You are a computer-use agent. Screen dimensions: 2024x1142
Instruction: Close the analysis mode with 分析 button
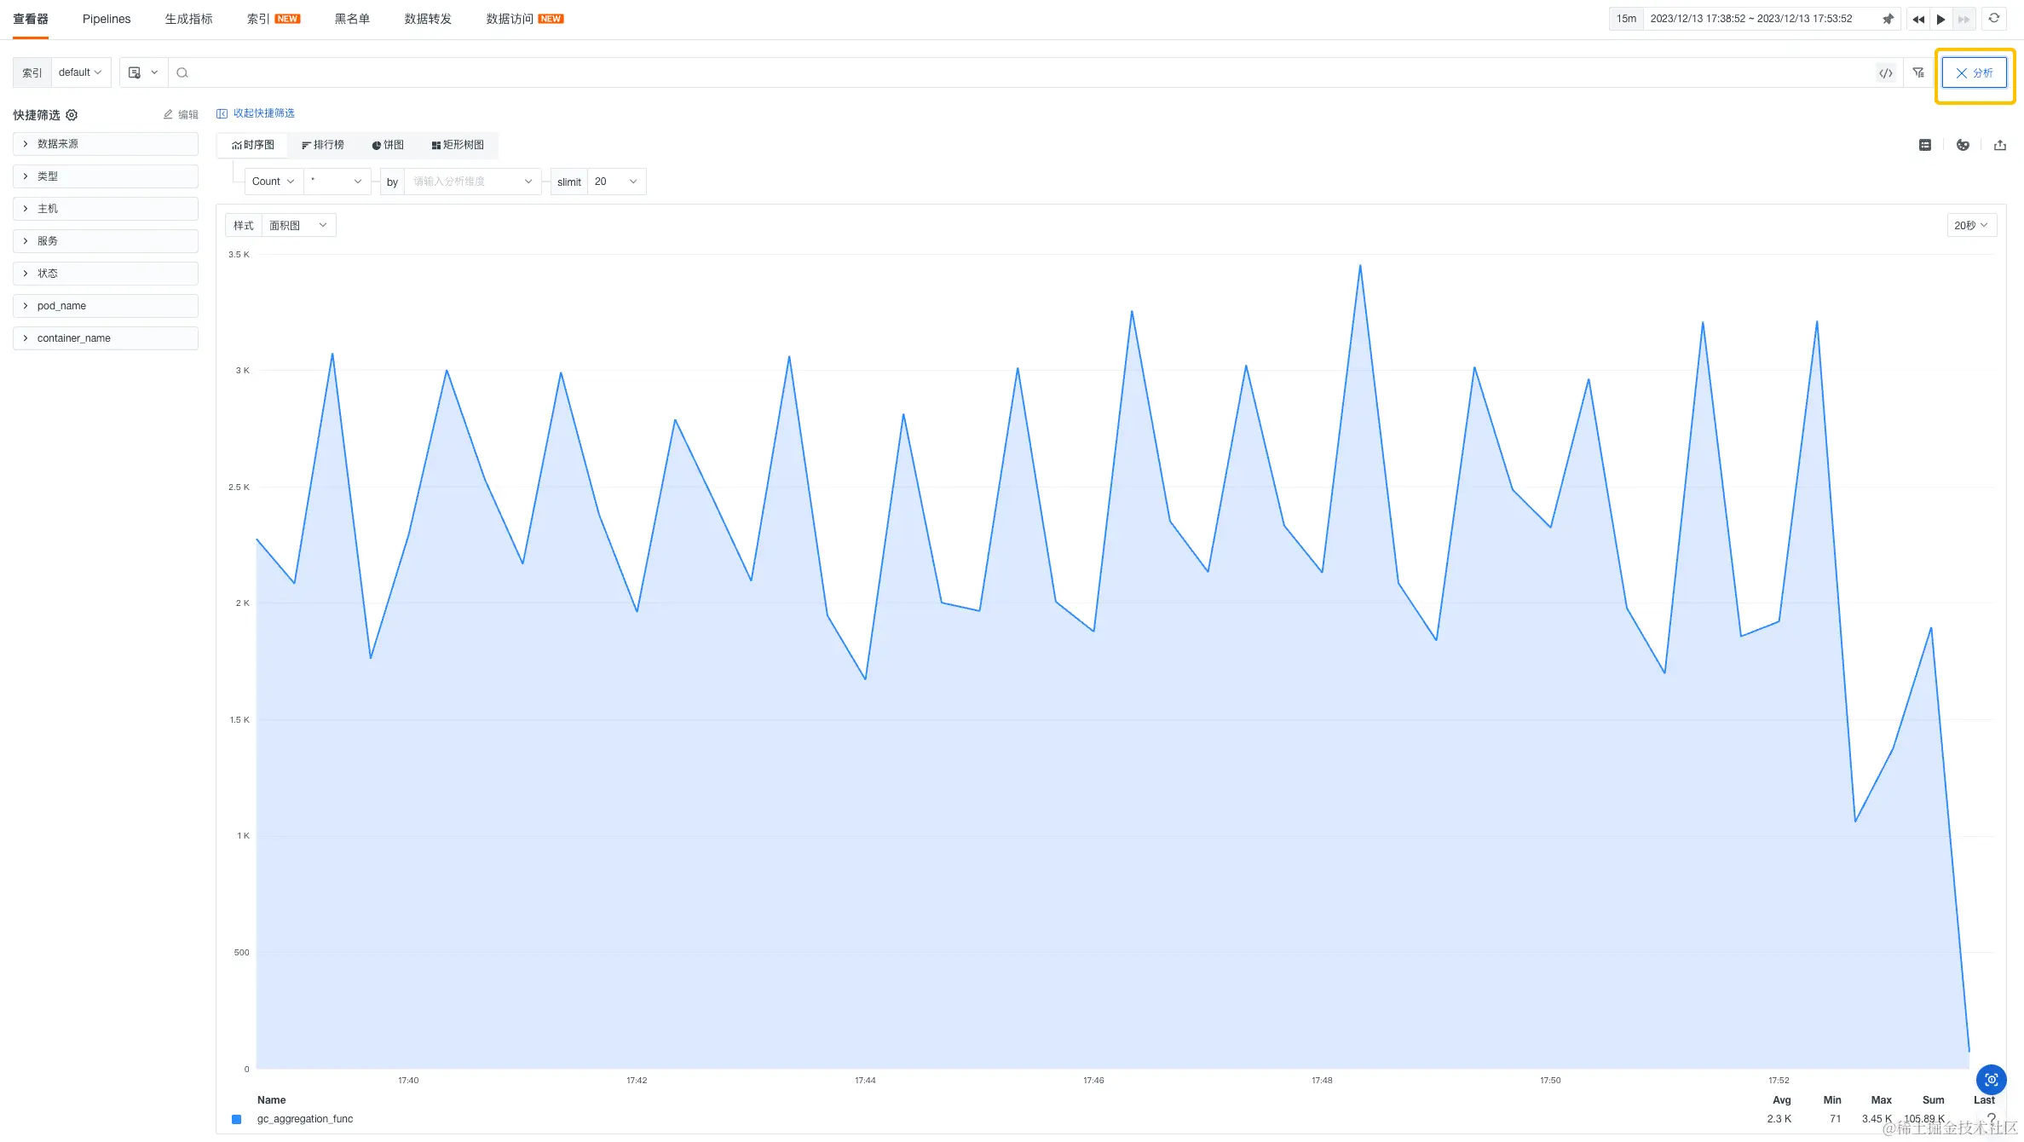[x=1974, y=73]
